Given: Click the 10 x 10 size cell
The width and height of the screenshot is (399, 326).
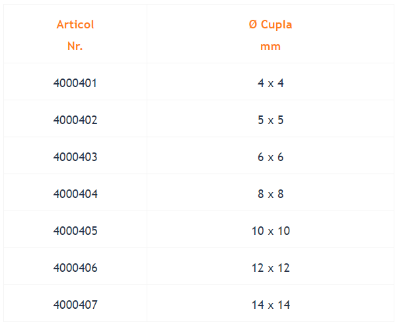Looking at the screenshot, I should point(270,231).
